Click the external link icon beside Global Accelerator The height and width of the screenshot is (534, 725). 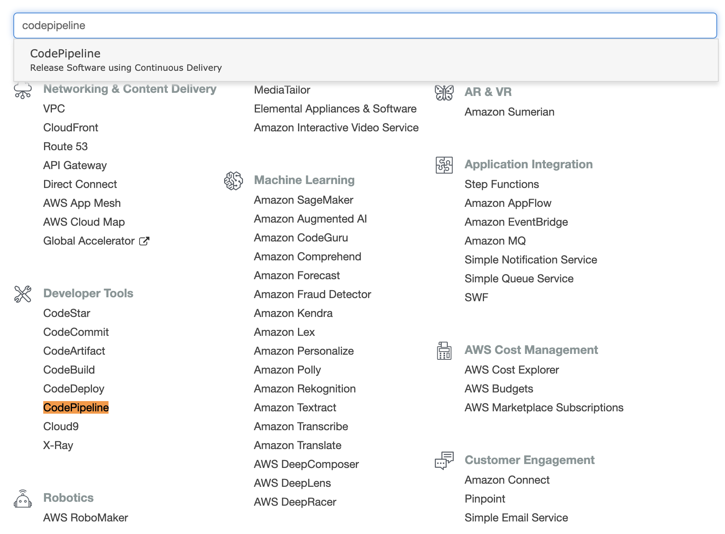pyautogui.click(x=144, y=241)
